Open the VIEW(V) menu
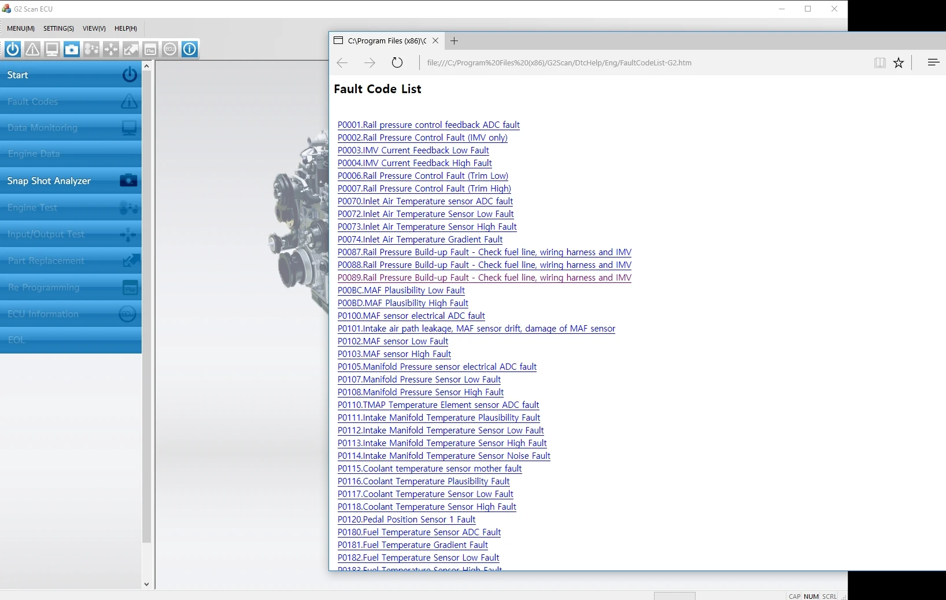The width and height of the screenshot is (946, 600). coord(94,28)
